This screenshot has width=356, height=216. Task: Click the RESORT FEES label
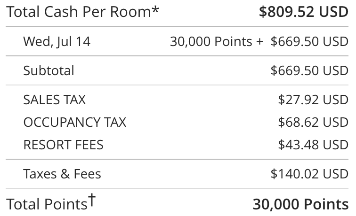coord(63,145)
